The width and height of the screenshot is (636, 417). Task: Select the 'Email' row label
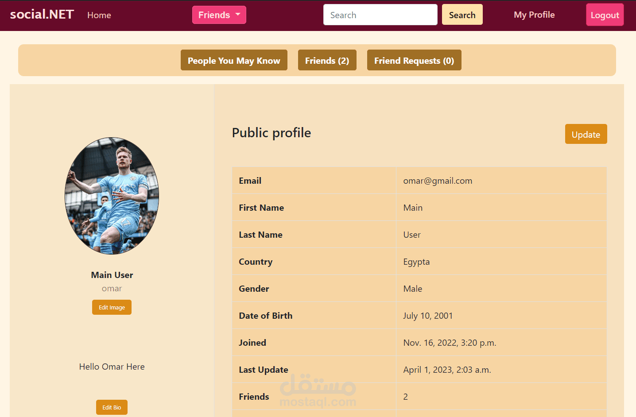(250, 181)
